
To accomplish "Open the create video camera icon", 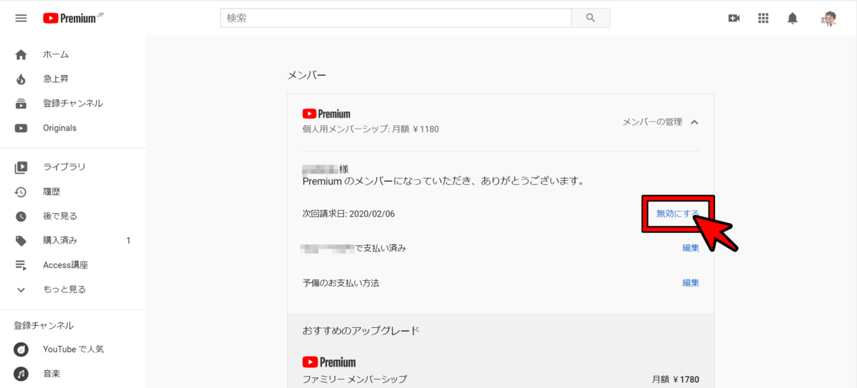I will [733, 18].
